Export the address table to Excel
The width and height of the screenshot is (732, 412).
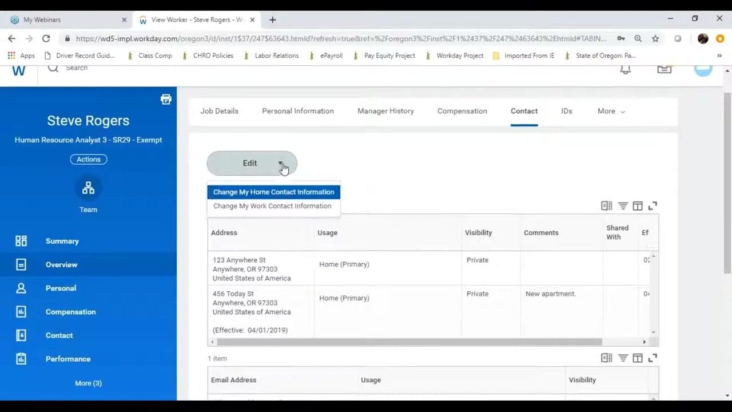[x=607, y=206]
